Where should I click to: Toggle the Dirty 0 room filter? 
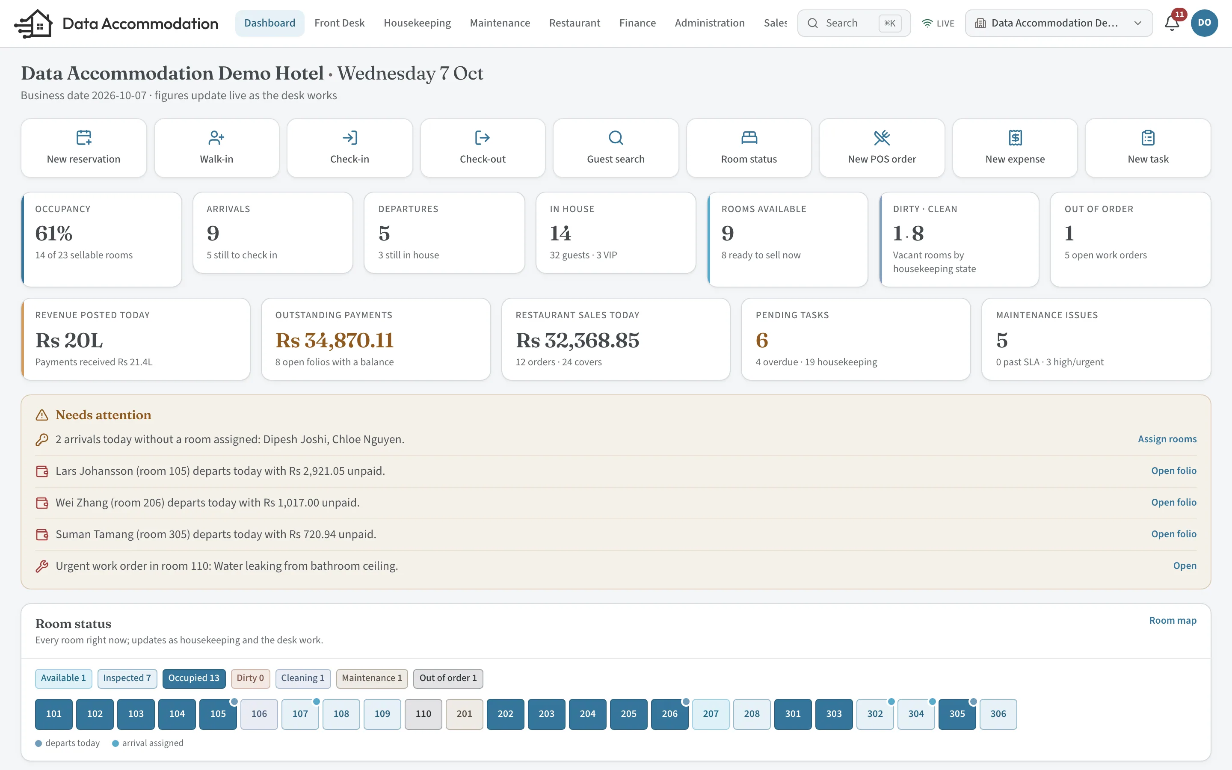coord(251,678)
